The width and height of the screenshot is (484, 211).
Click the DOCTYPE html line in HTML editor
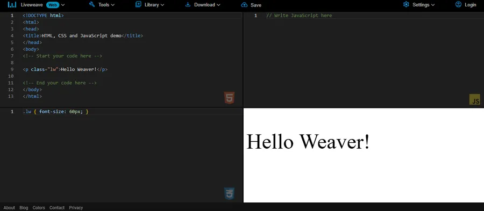(43, 16)
